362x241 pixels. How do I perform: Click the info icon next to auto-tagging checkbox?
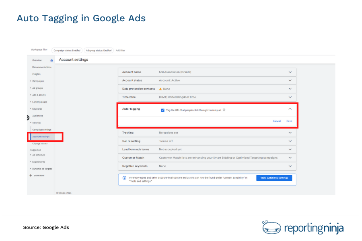coord(224,110)
